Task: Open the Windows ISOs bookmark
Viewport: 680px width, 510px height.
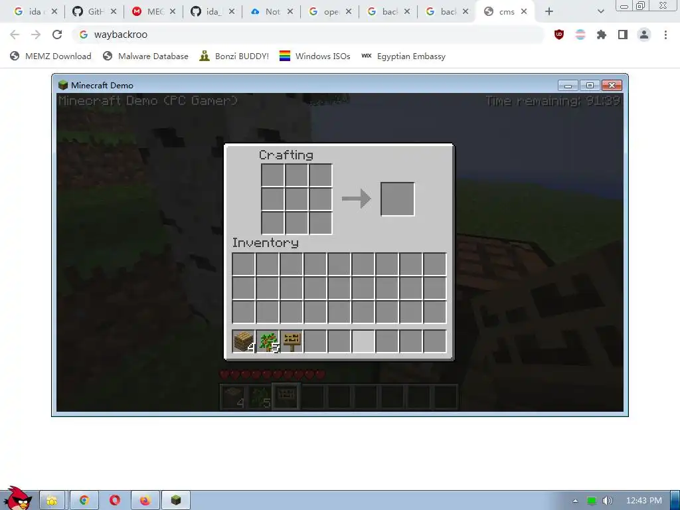Action: [x=315, y=56]
